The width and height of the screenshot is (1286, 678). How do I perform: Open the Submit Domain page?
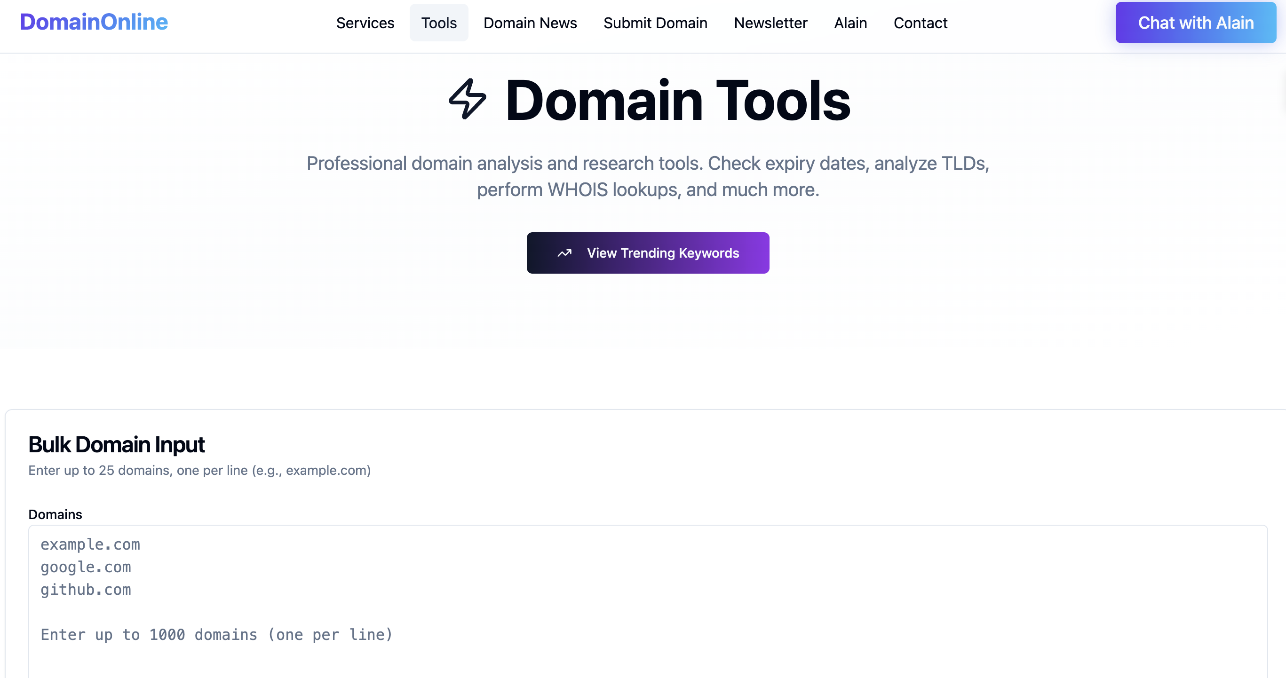coord(655,23)
